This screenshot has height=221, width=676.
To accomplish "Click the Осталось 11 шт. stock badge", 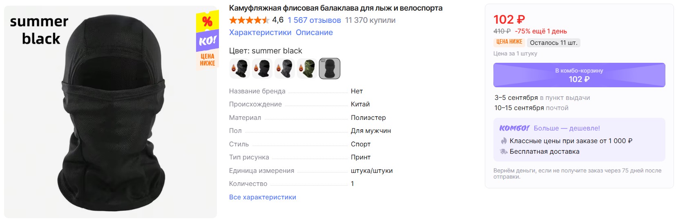I will [x=553, y=42].
